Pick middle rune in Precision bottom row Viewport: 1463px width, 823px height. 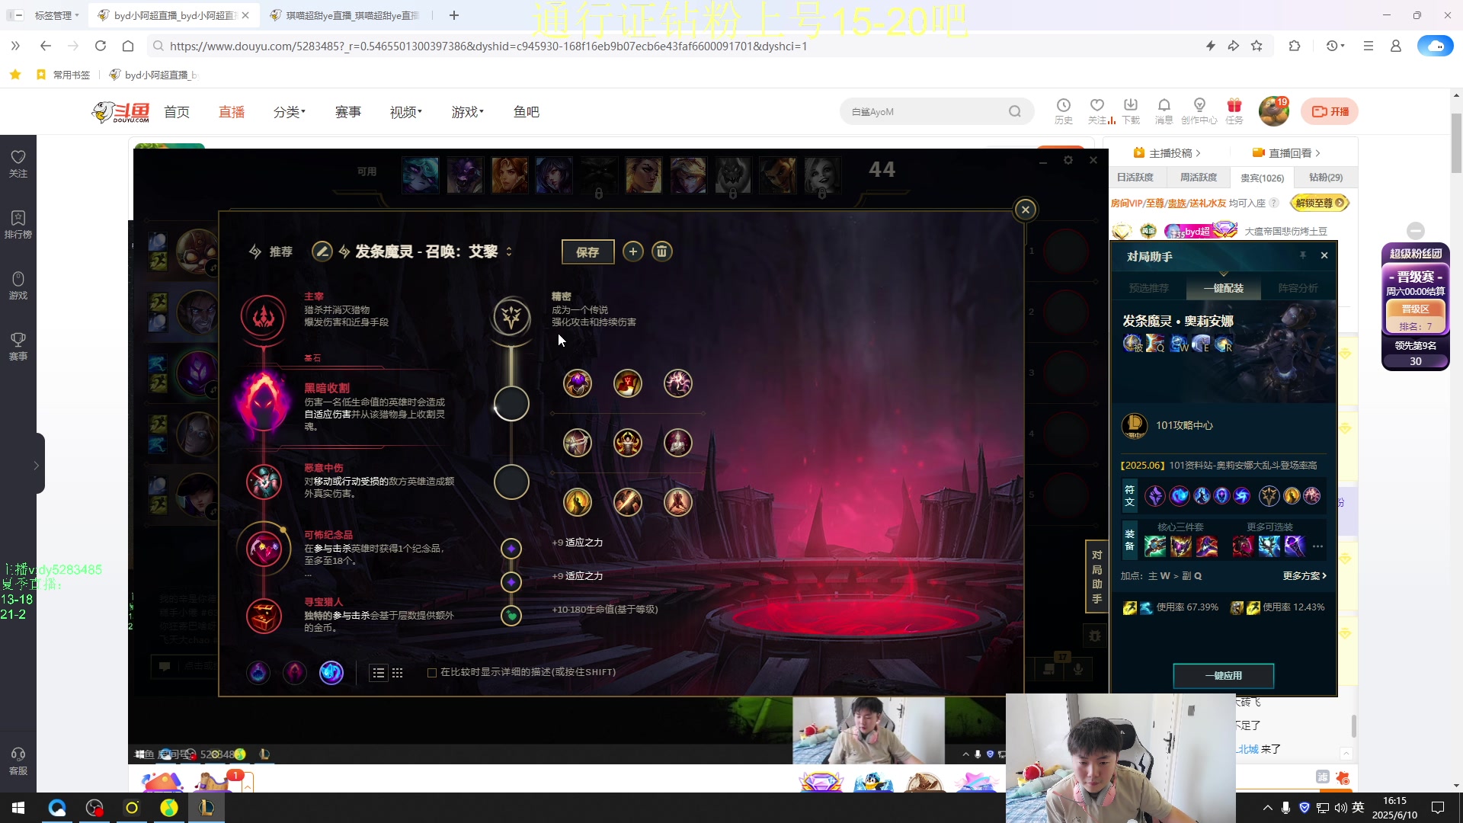[628, 502]
